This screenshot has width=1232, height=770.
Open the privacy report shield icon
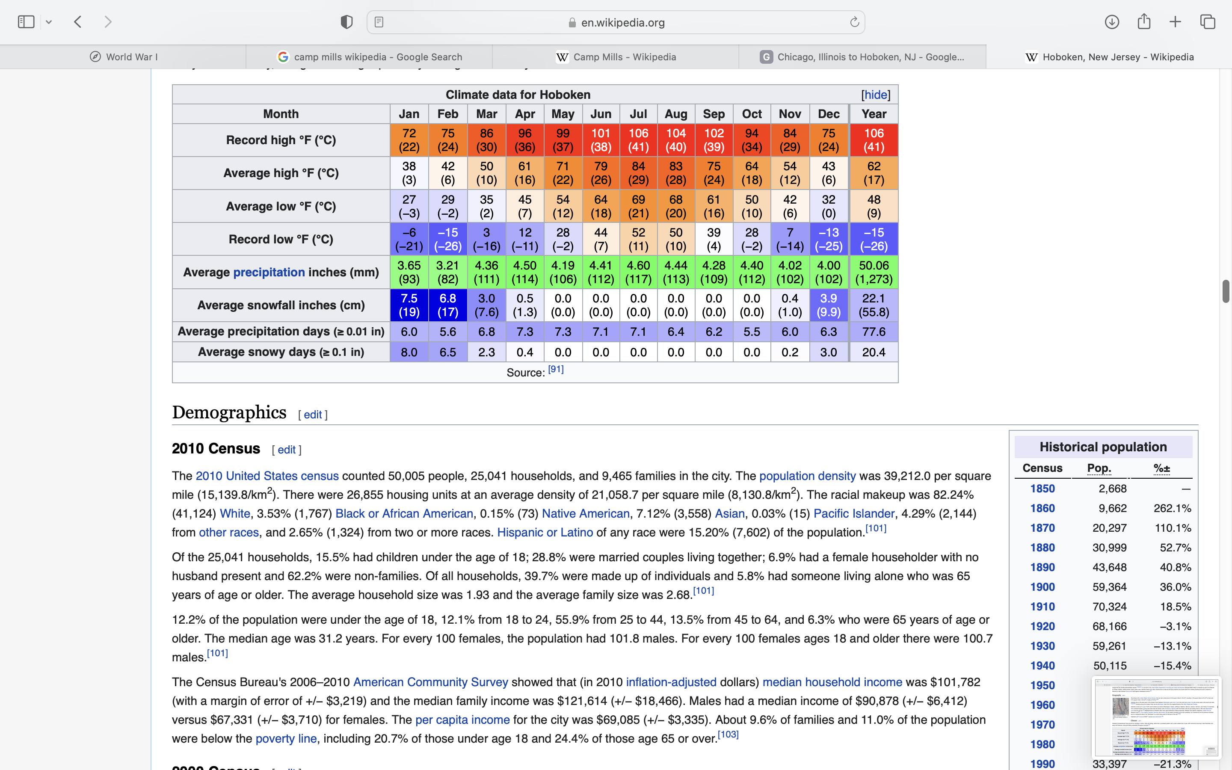(x=346, y=22)
